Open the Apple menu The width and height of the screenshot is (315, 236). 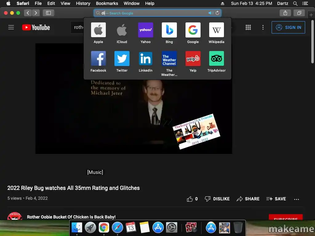point(8,3)
